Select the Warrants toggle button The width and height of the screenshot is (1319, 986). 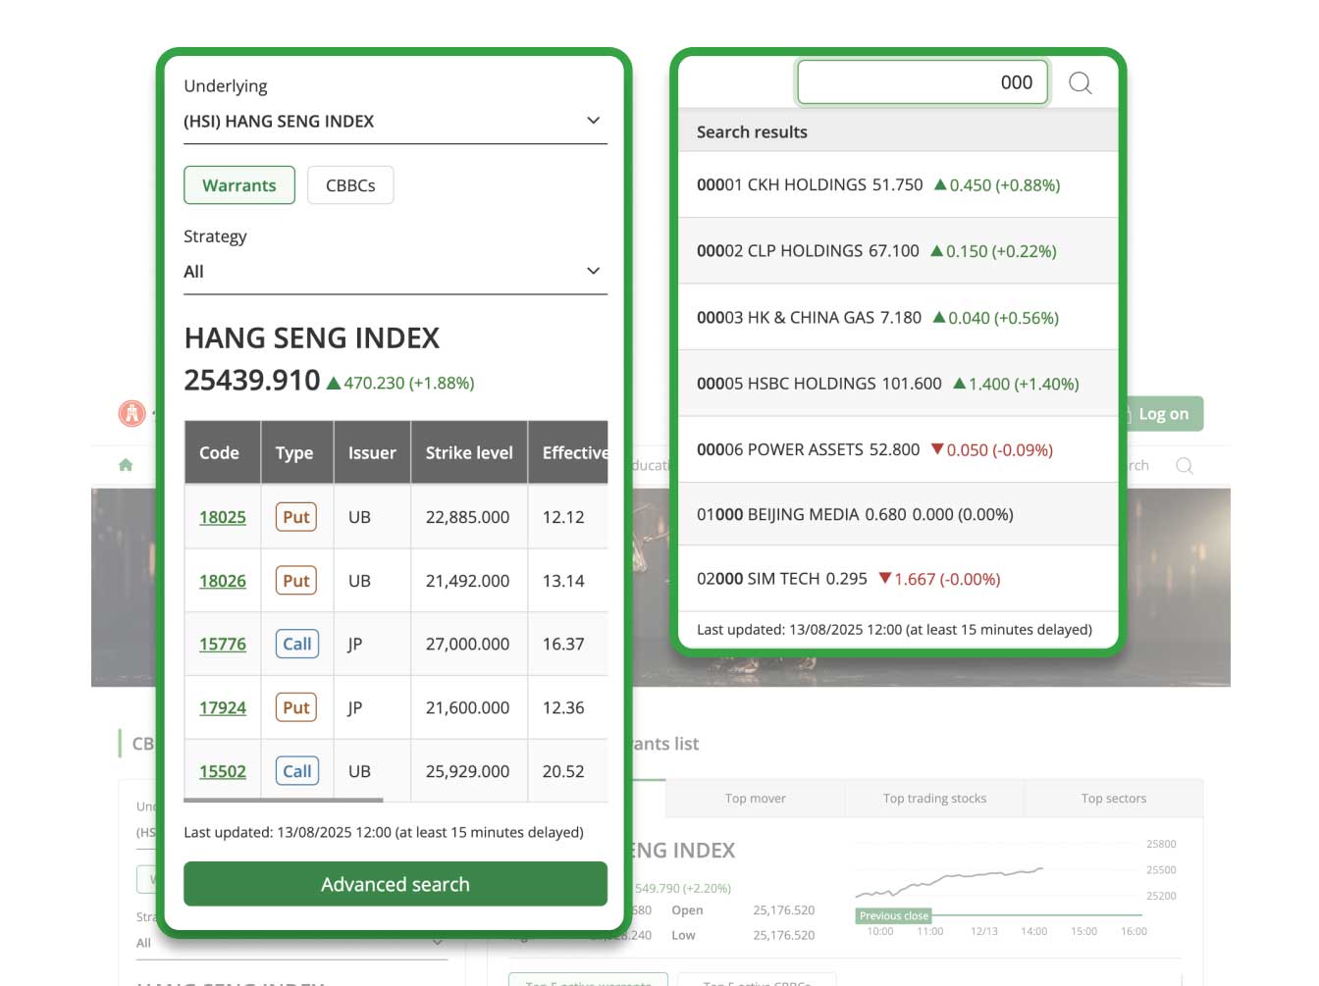pos(238,185)
